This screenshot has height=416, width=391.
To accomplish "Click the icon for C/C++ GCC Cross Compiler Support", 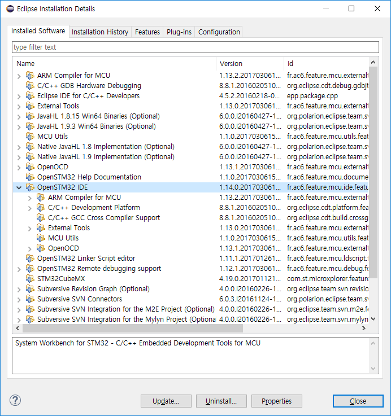I will coord(41,218).
